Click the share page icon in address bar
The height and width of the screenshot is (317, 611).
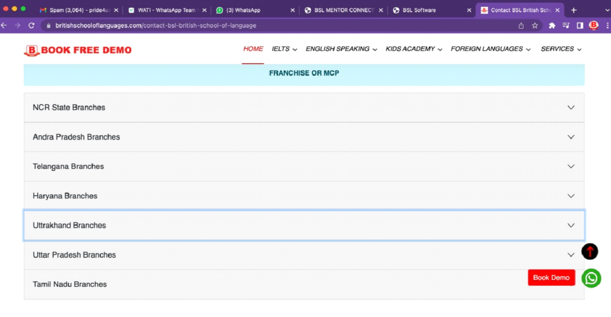[x=521, y=25]
